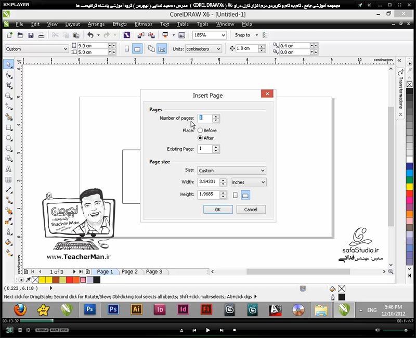The width and height of the screenshot is (416, 338).
Task: Switch to Page 3 tab
Action: tap(154, 271)
